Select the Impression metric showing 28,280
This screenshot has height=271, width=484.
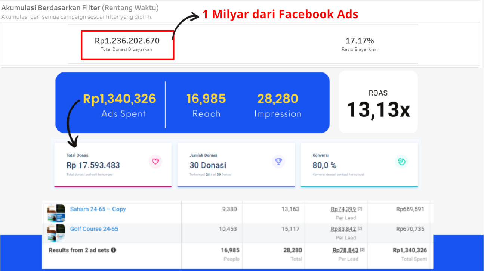pos(278,98)
